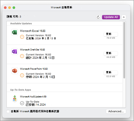The image size is (134, 121).
Task: Zoom the window with the green button
Action: [x=14, y=8]
